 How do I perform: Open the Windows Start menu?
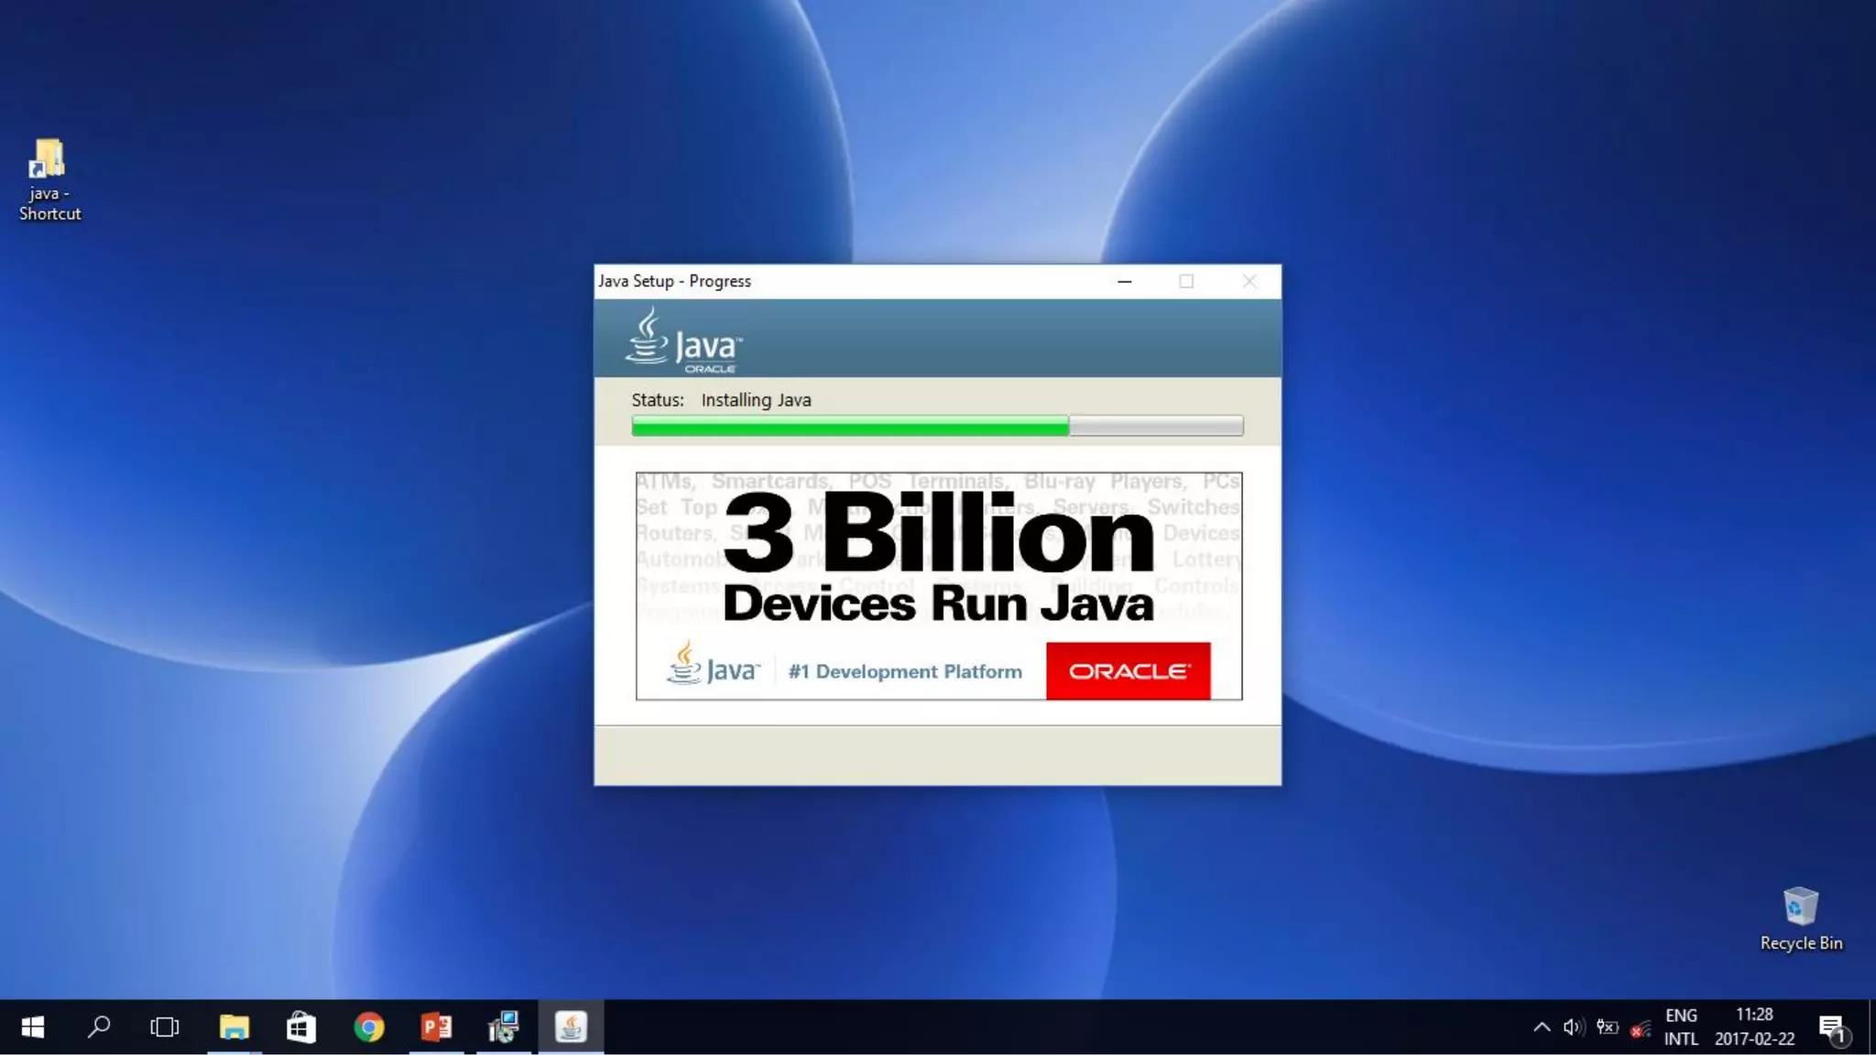coord(33,1028)
